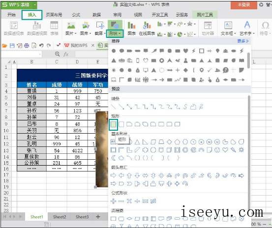Click cell containing 4122

(x=77, y=150)
